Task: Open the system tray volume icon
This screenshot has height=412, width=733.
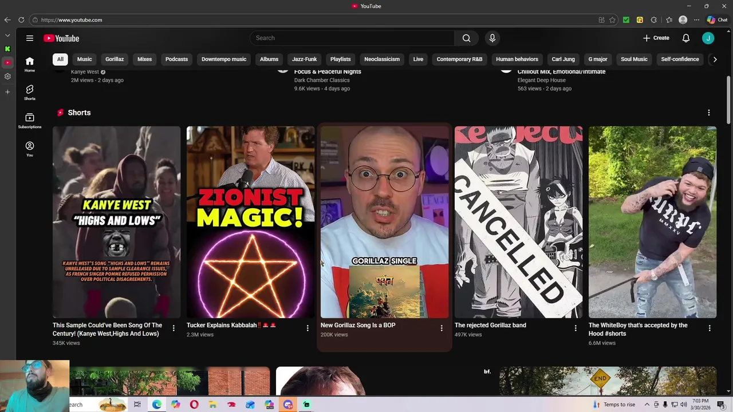Action: pos(684,405)
